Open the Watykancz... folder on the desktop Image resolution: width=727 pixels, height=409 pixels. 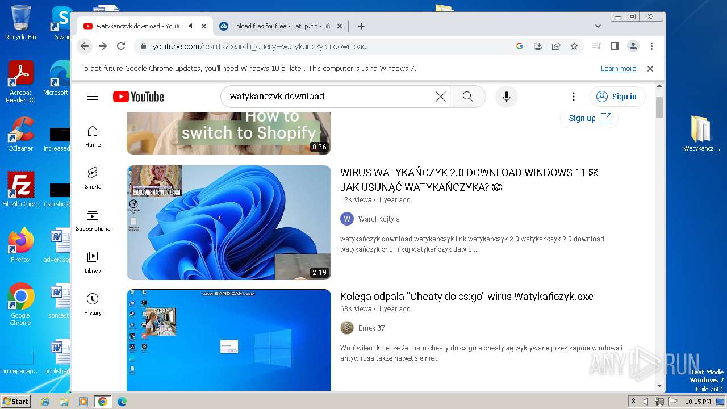701,133
